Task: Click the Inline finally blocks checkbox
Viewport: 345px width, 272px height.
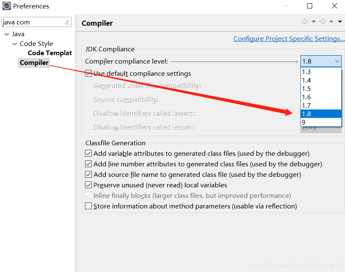Action: coord(88,195)
